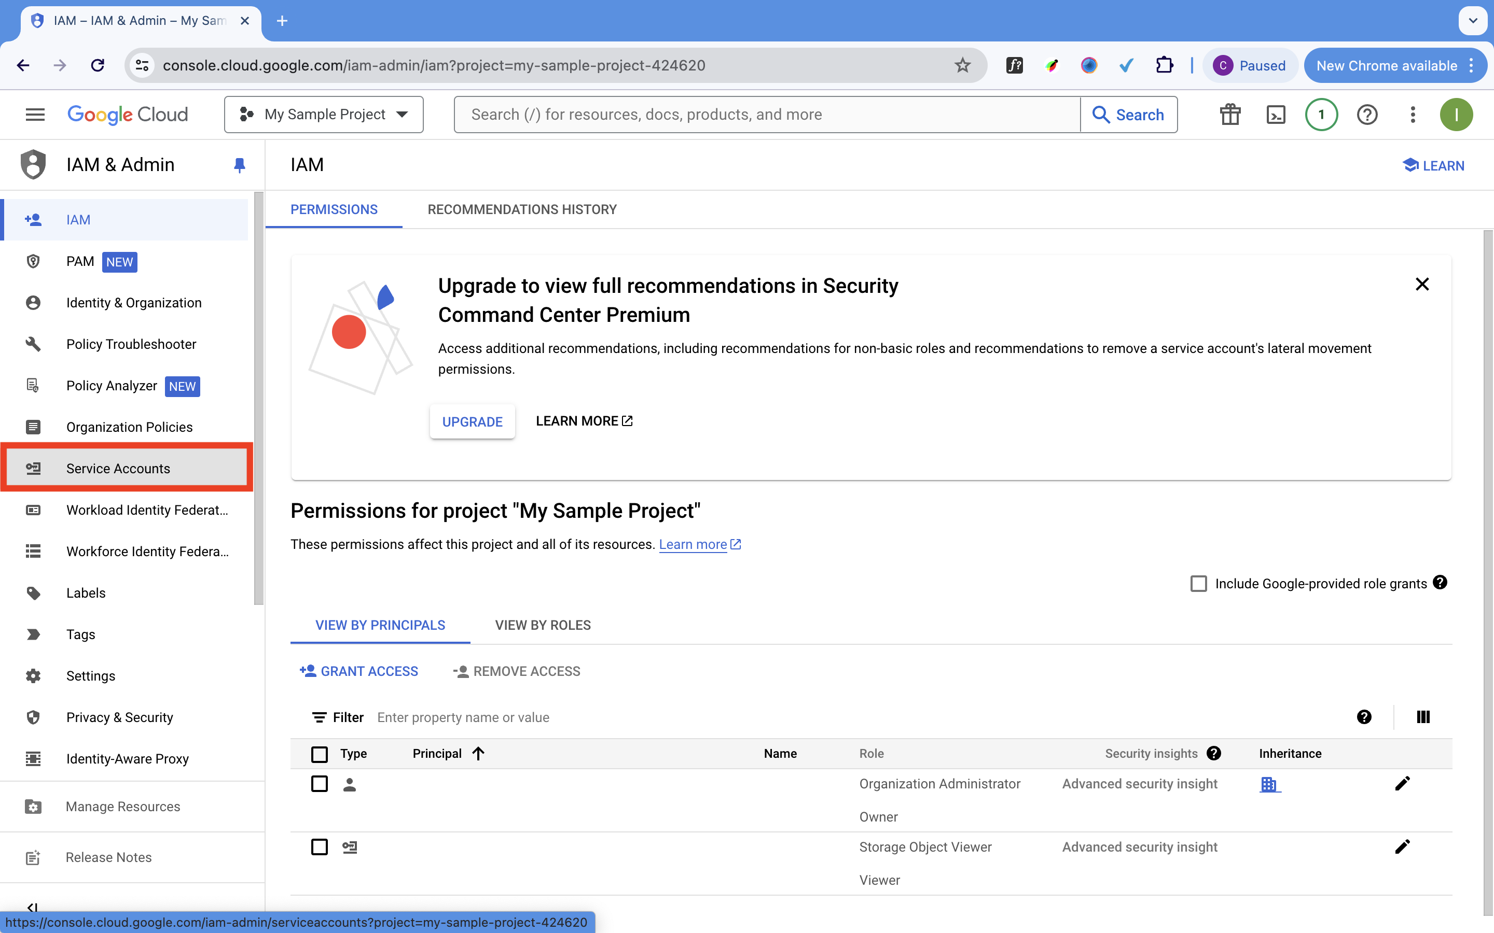Switch to Recommendations History tab
The width and height of the screenshot is (1494, 933).
[522, 210]
